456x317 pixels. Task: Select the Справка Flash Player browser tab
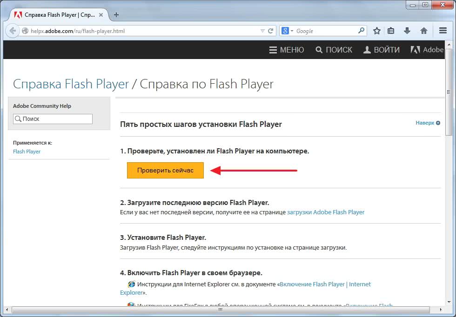60,15
